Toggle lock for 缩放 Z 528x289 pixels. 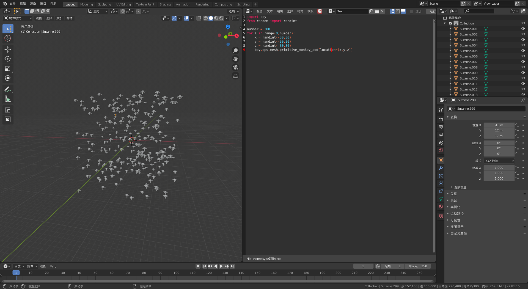(x=518, y=178)
